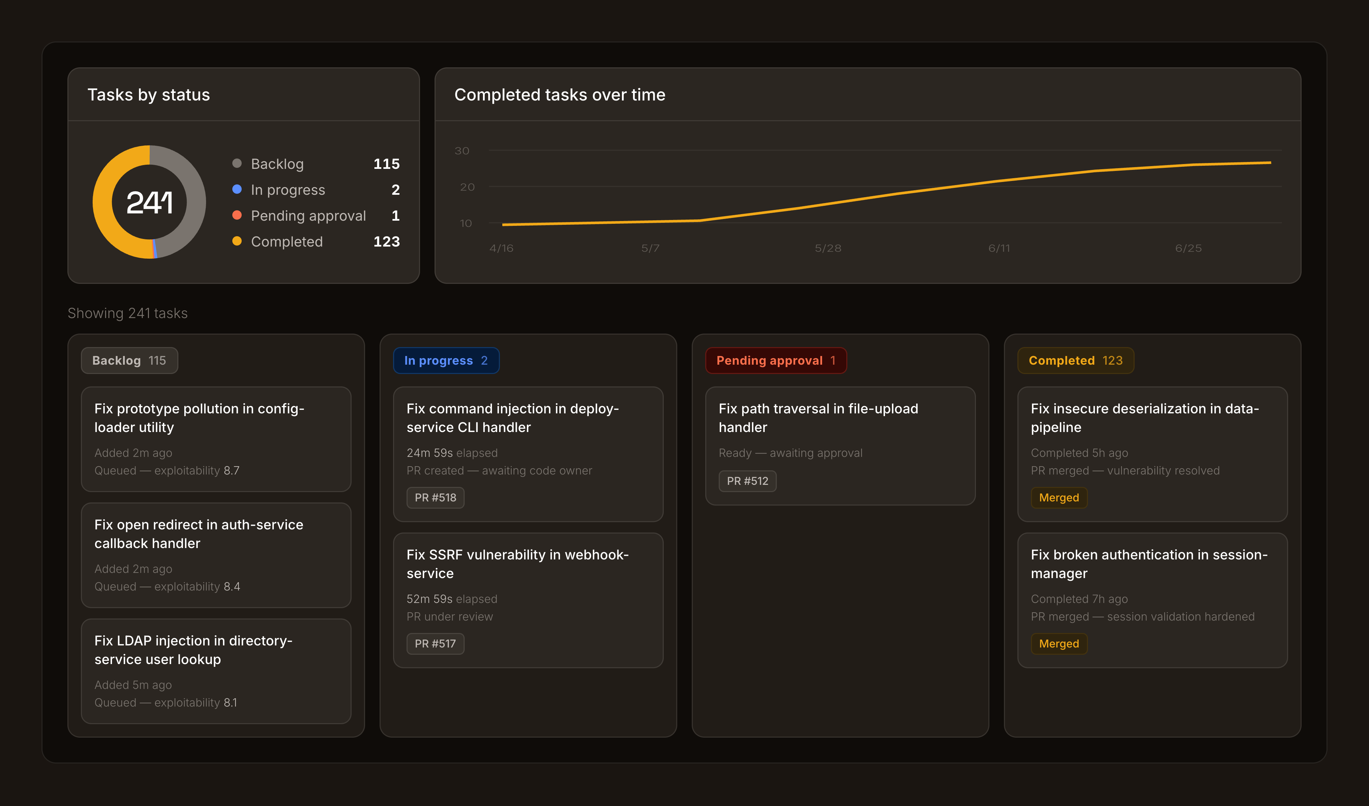The height and width of the screenshot is (806, 1369).
Task: Click Merged badge on broken authentication card
Action: coord(1059,644)
